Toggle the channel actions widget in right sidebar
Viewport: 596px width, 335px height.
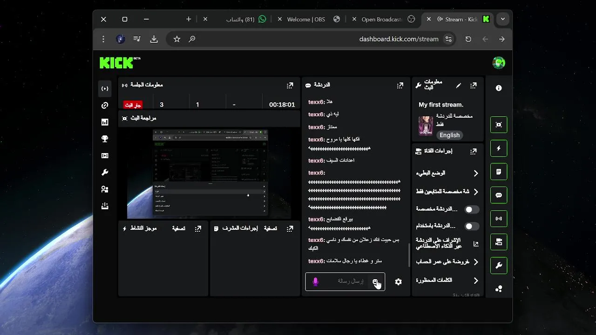pyautogui.click(x=499, y=242)
